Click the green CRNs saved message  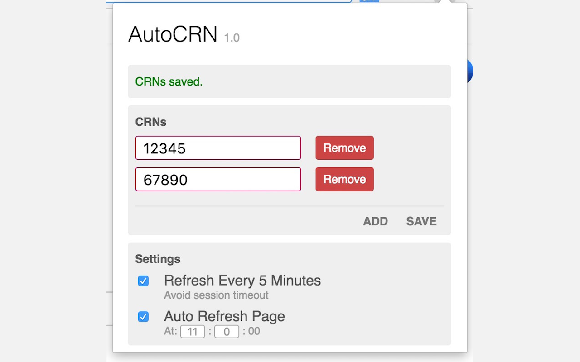click(x=169, y=81)
